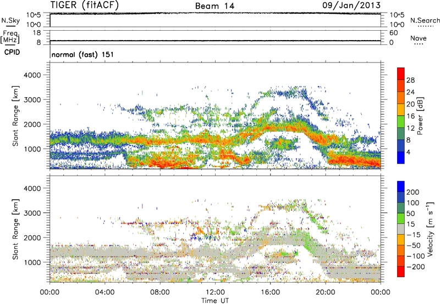Click the dotted line sample under N.Search
Screen dimensions: 440x304
tap(426, 26)
